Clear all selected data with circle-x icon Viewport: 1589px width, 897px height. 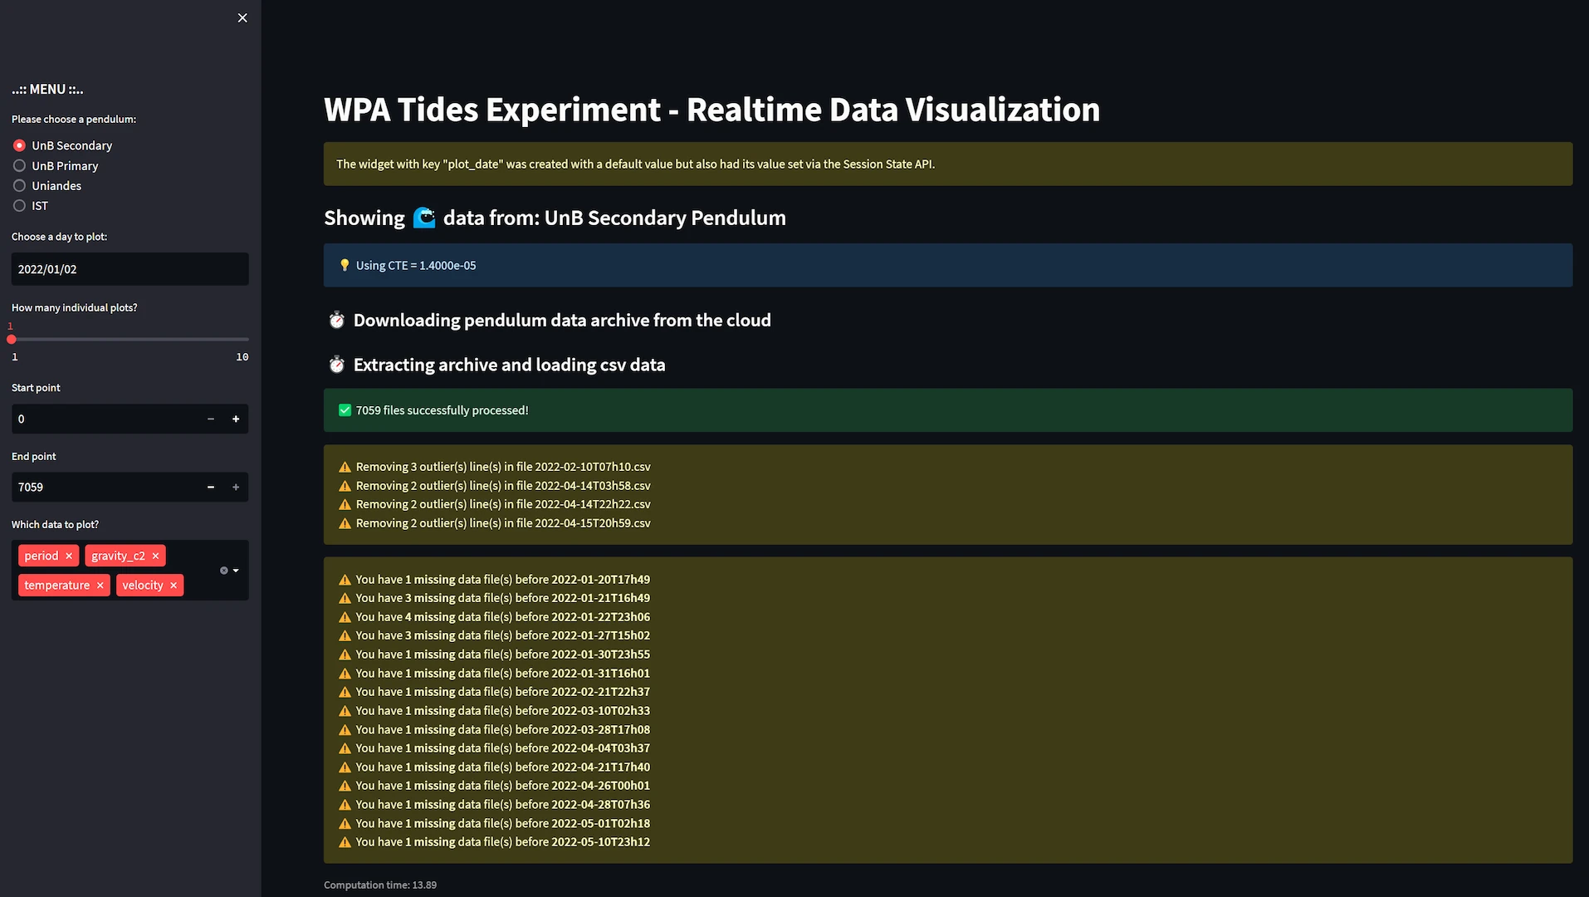tap(223, 571)
